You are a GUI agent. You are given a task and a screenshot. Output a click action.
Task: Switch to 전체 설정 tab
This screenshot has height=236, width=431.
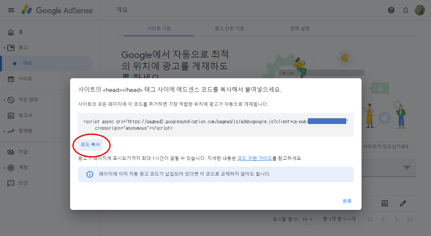(300, 29)
